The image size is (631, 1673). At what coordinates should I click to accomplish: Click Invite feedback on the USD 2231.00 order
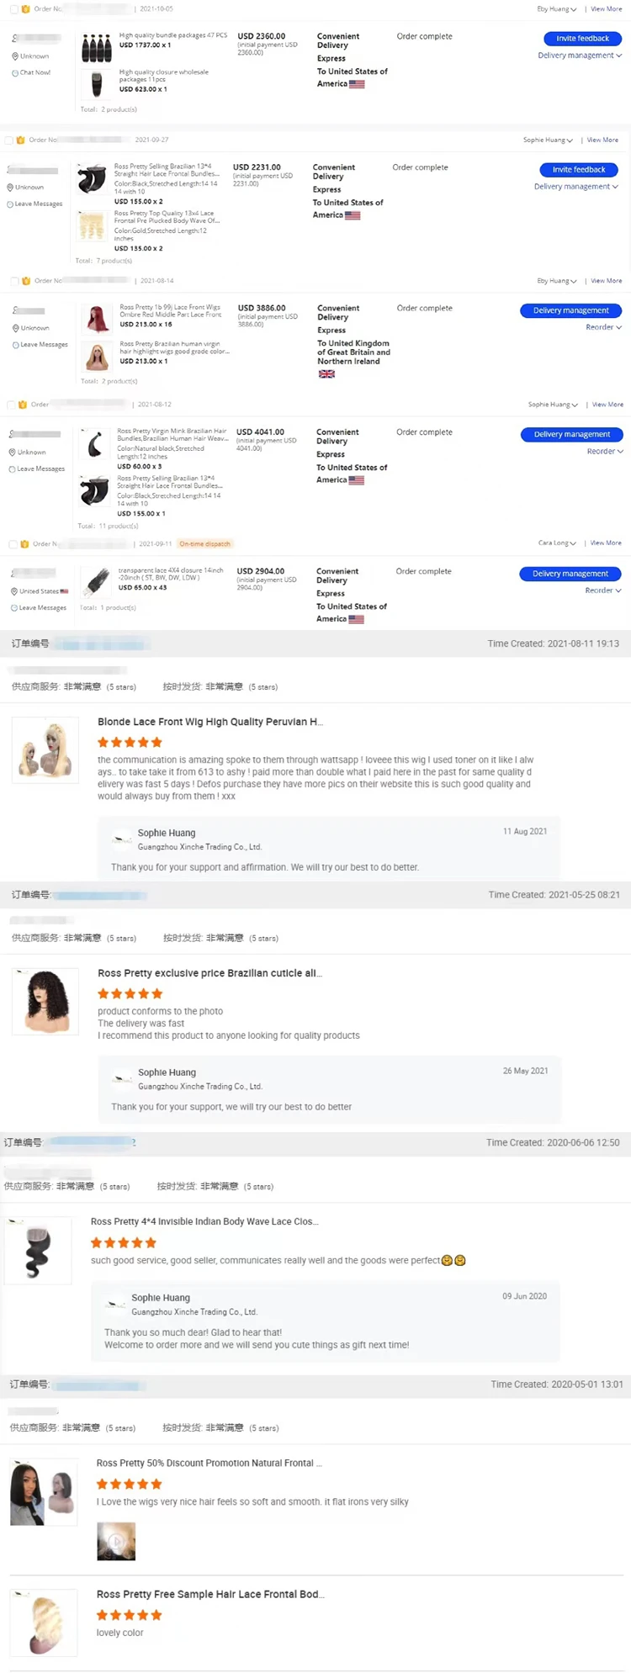pyautogui.click(x=579, y=170)
